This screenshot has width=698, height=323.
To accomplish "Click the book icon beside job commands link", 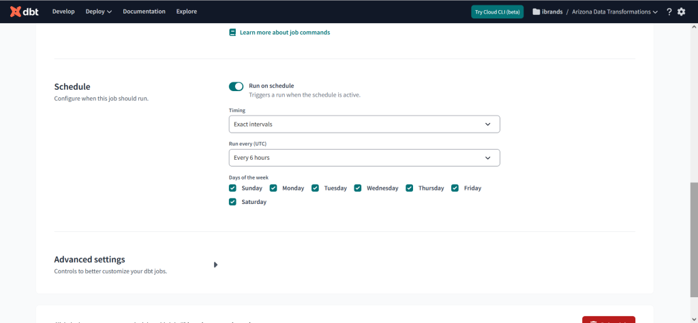I will [232, 32].
